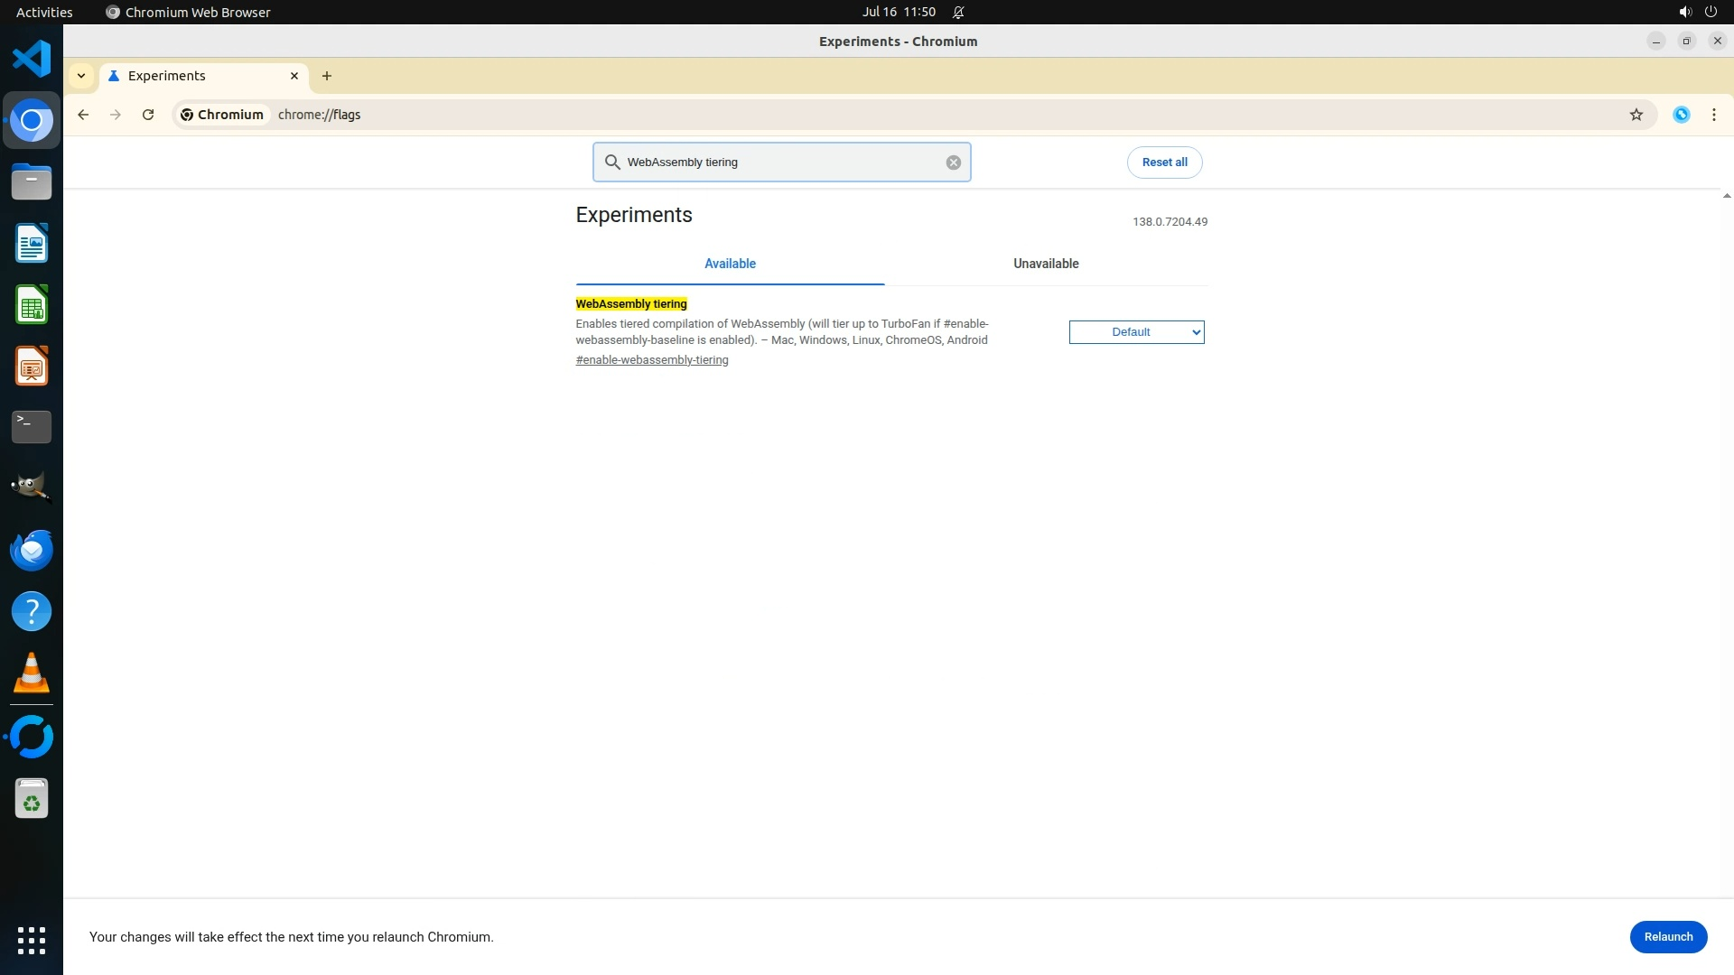
Task: Switch to the Unavailable tab
Action: (x=1045, y=264)
